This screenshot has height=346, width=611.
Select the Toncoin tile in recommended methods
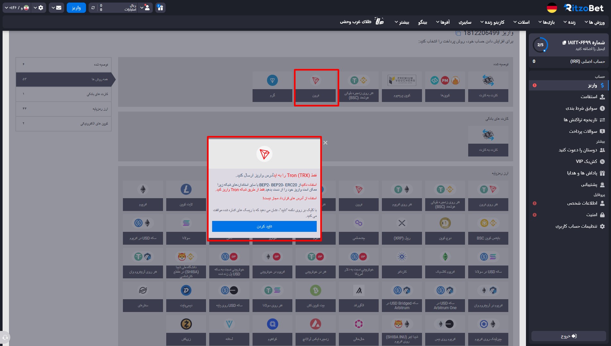click(x=272, y=87)
